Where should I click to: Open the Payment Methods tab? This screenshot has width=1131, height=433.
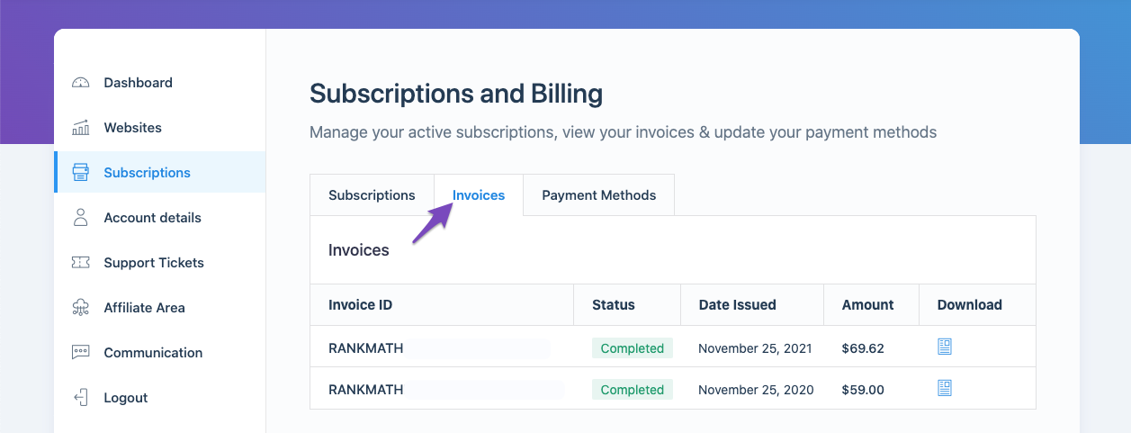599,195
